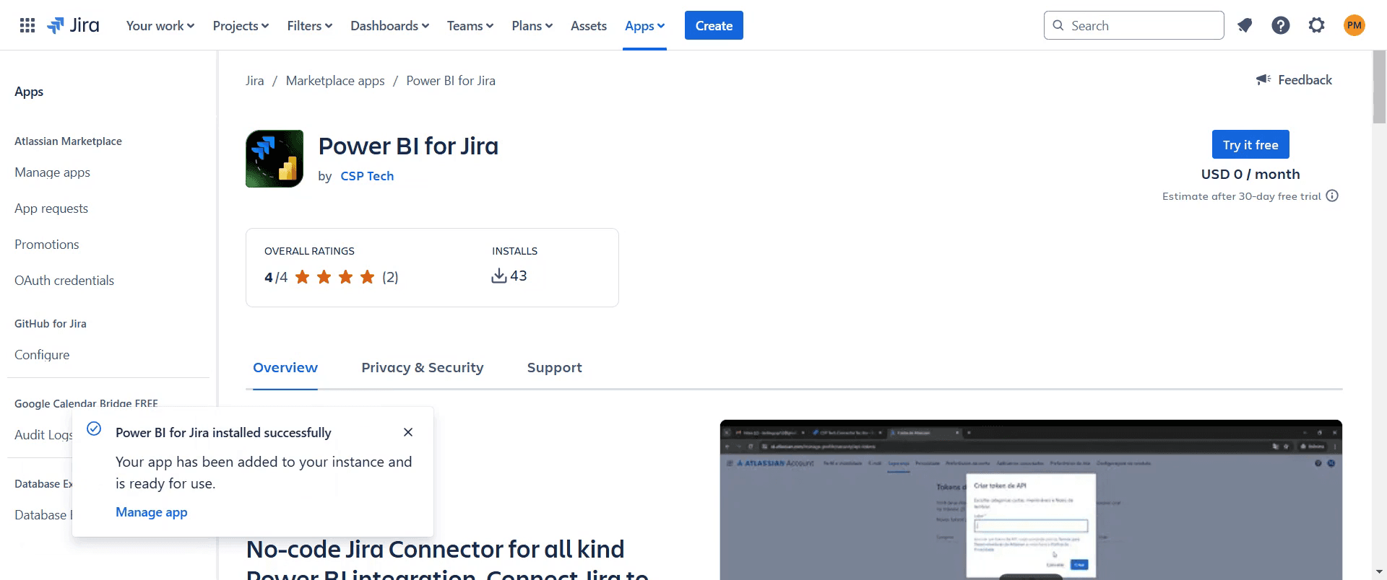This screenshot has width=1387, height=580.
Task: Switch to the Support tab
Action: tap(554, 367)
